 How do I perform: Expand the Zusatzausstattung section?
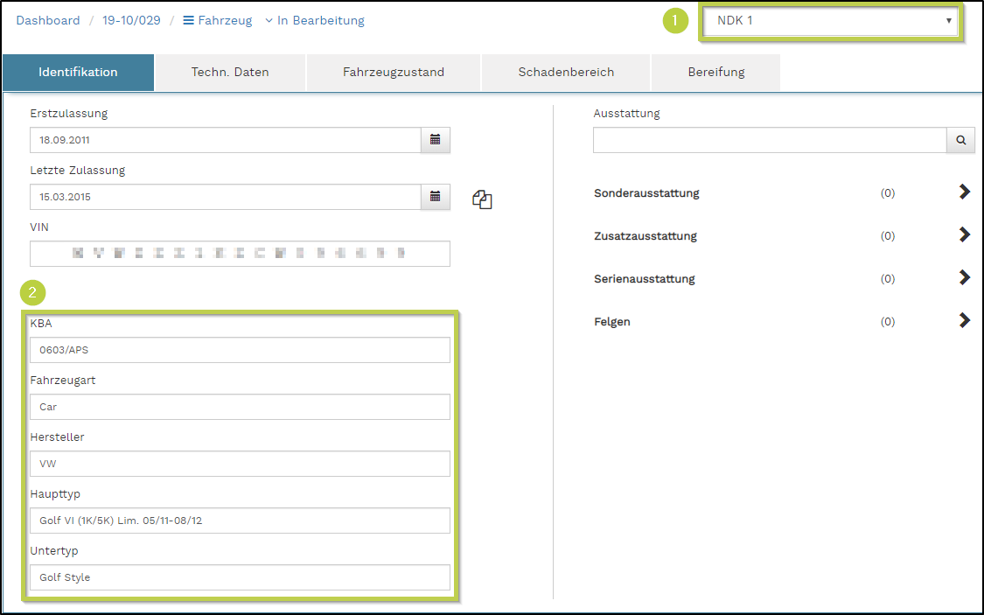tap(964, 235)
